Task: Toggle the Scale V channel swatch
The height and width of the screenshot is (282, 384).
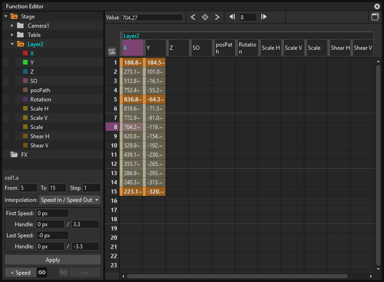Action: 25,117
